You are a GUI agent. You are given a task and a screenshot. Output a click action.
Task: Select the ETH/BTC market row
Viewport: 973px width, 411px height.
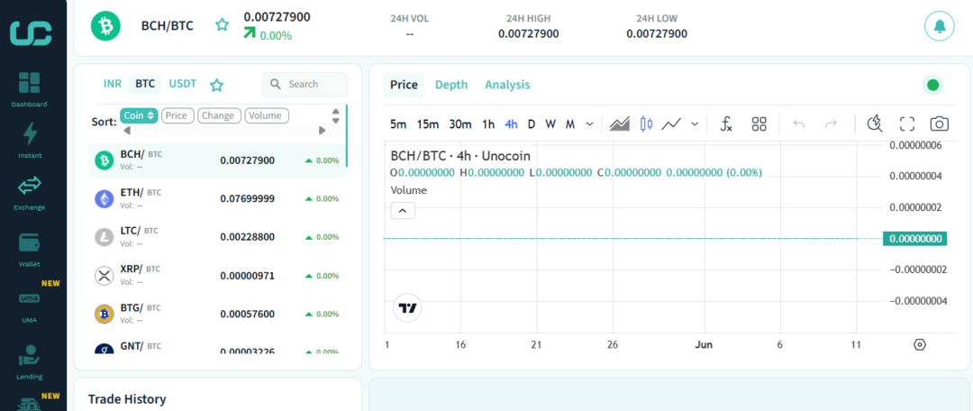(217, 198)
